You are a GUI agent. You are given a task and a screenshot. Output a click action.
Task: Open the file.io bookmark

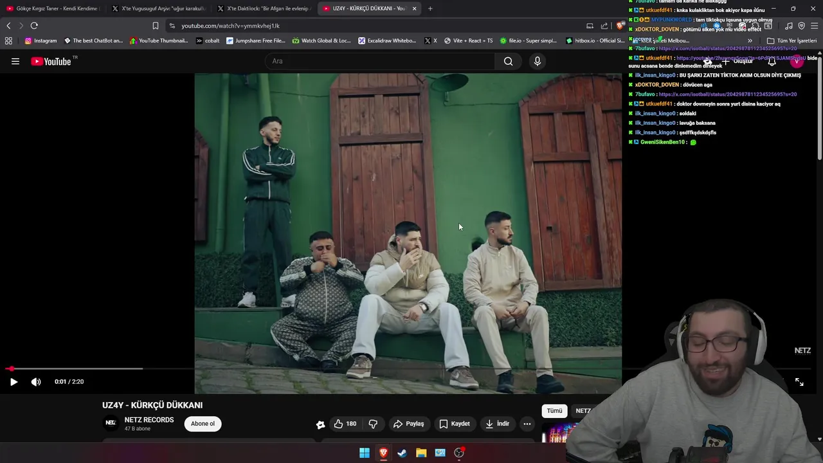(528, 41)
